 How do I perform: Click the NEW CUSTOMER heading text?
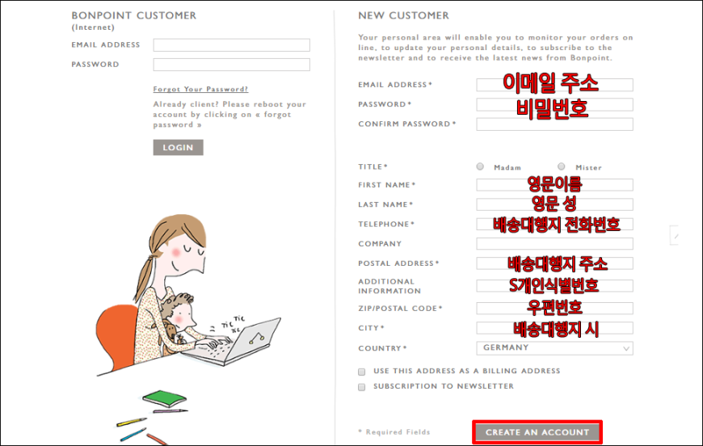tap(403, 15)
